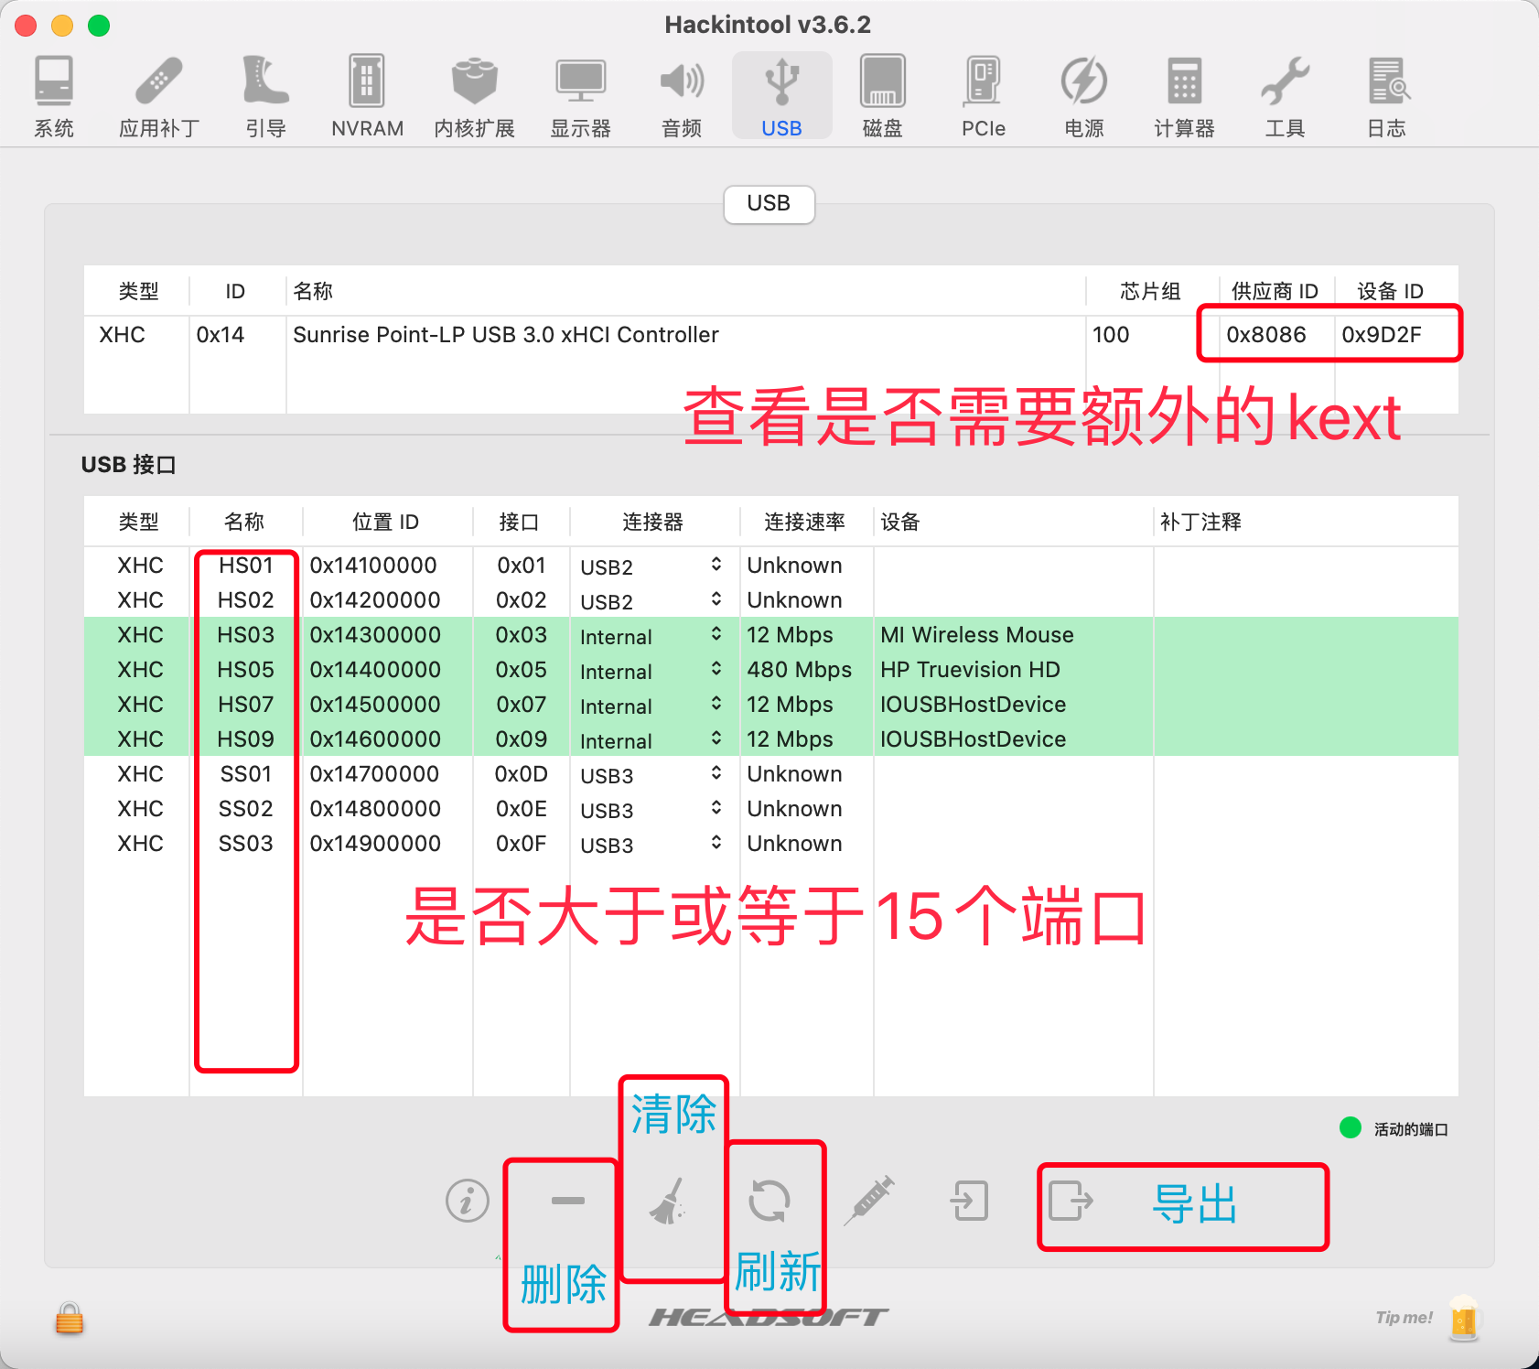Switch to the NVRAM tab
Viewport: 1539px width, 1369px height.
click(367, 96)
